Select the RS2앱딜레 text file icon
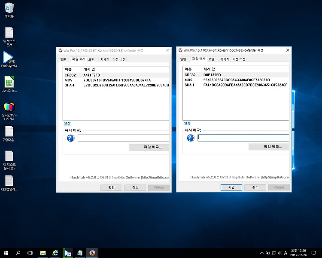This screenshot has width=322, height=258. 9,183
